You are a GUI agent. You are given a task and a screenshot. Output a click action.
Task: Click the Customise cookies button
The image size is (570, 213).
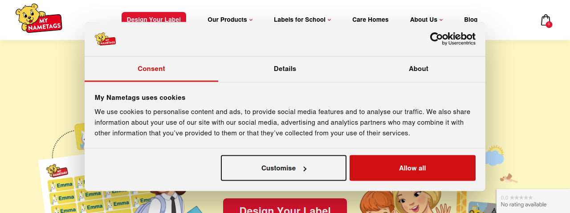tap(284, 168)
